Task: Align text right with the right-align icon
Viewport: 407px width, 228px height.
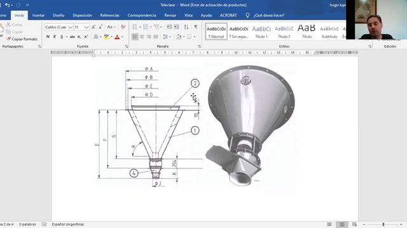Action: tap(149, 37)
